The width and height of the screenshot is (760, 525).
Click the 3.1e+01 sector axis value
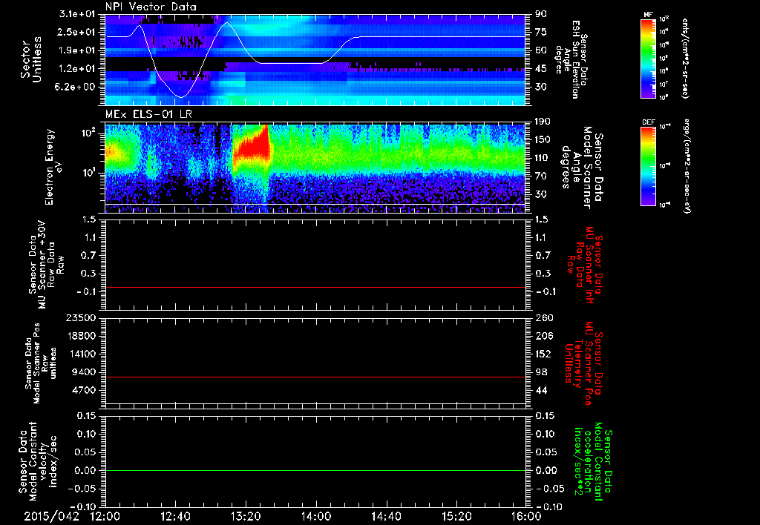(76, 14)
